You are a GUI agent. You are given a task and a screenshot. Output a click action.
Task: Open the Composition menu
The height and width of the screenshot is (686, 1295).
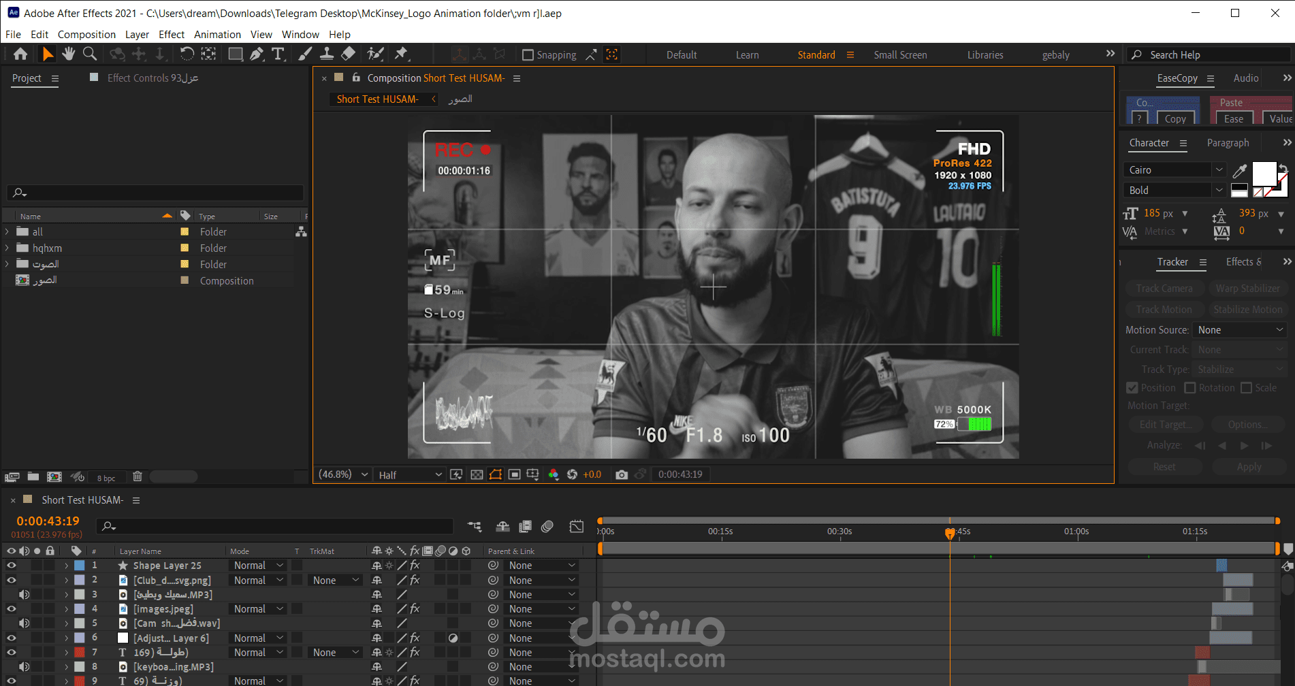86,35
